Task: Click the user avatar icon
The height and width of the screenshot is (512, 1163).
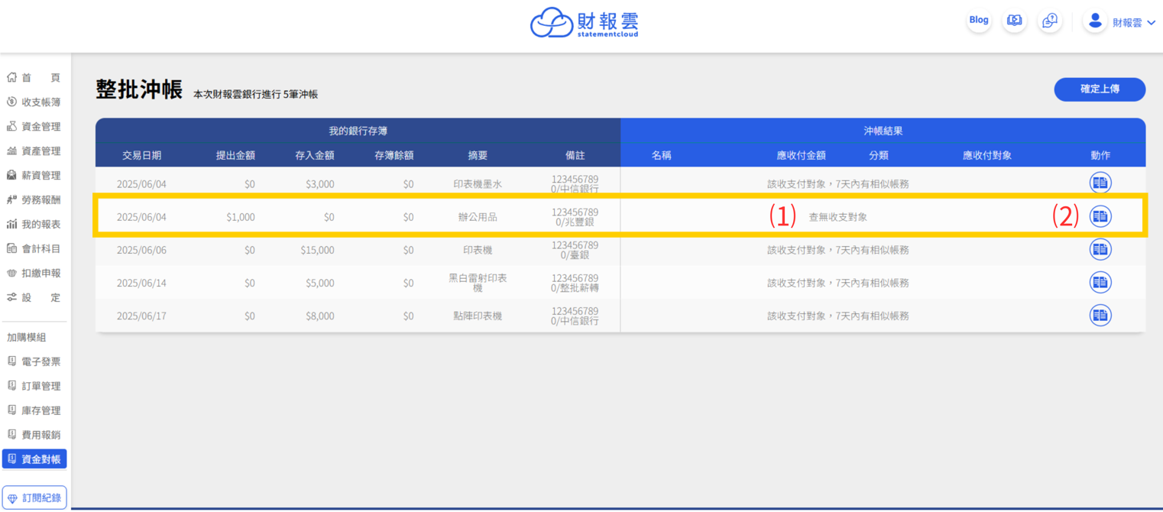Action: (x=1095, y=21)
